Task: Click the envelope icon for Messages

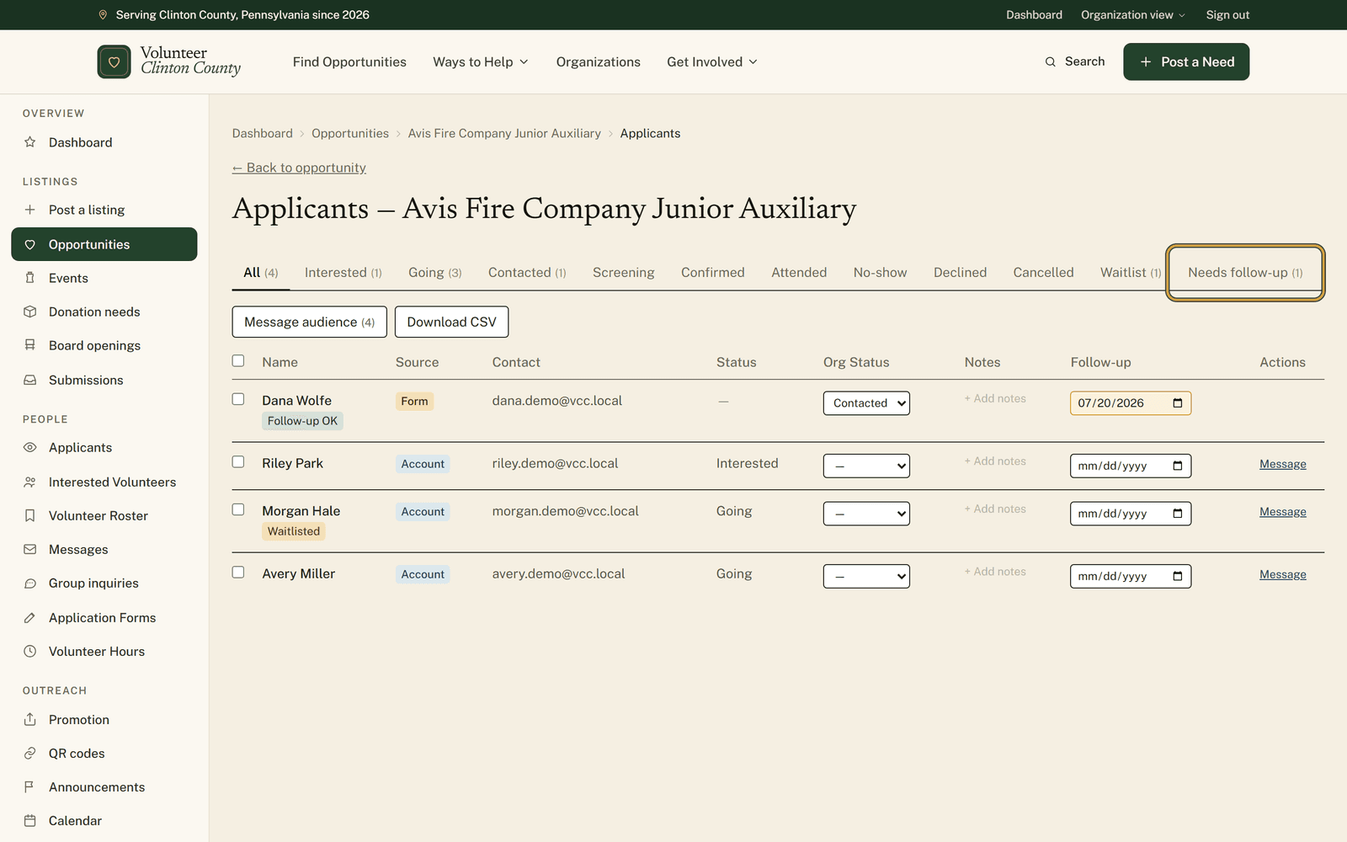Action: pos(30,550)
